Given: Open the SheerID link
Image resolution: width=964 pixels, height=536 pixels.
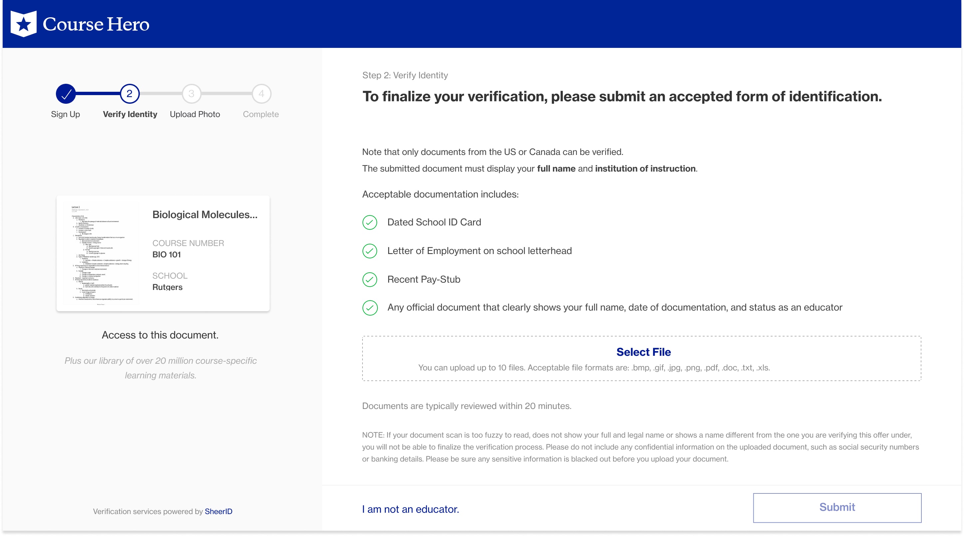Looking at the screenshot, I should pos(219,511).
